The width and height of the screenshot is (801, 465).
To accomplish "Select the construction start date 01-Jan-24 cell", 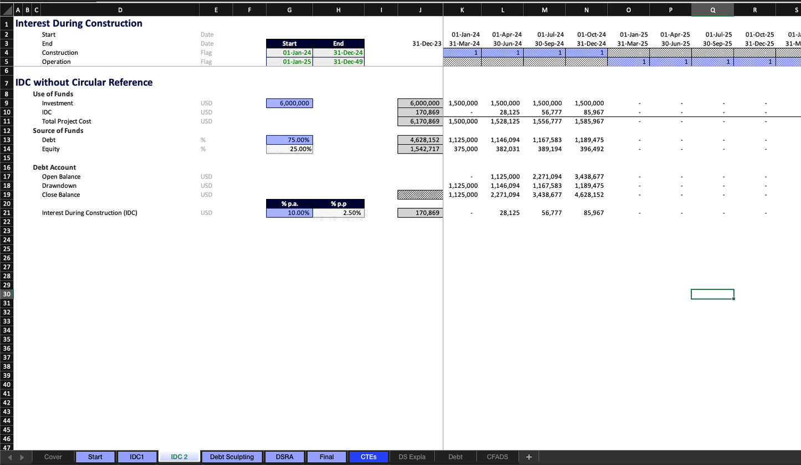I will [289, 53].
